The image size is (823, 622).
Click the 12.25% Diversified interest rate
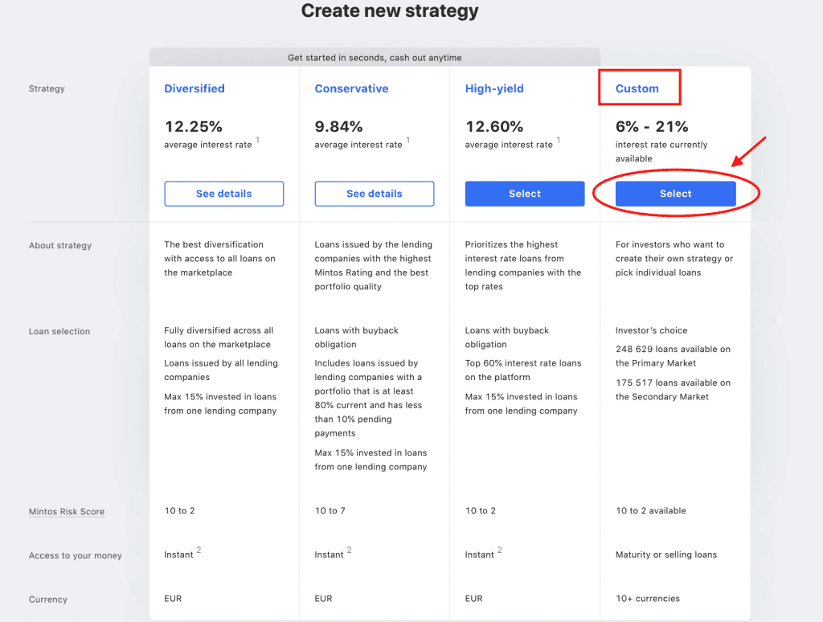[194, 127]
